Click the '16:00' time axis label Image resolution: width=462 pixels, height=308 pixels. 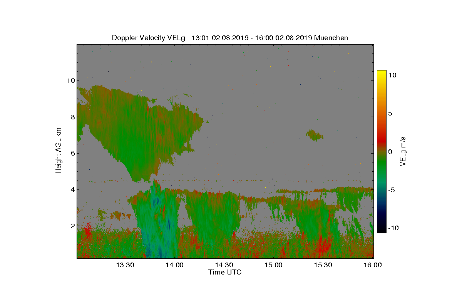(373, 265)
